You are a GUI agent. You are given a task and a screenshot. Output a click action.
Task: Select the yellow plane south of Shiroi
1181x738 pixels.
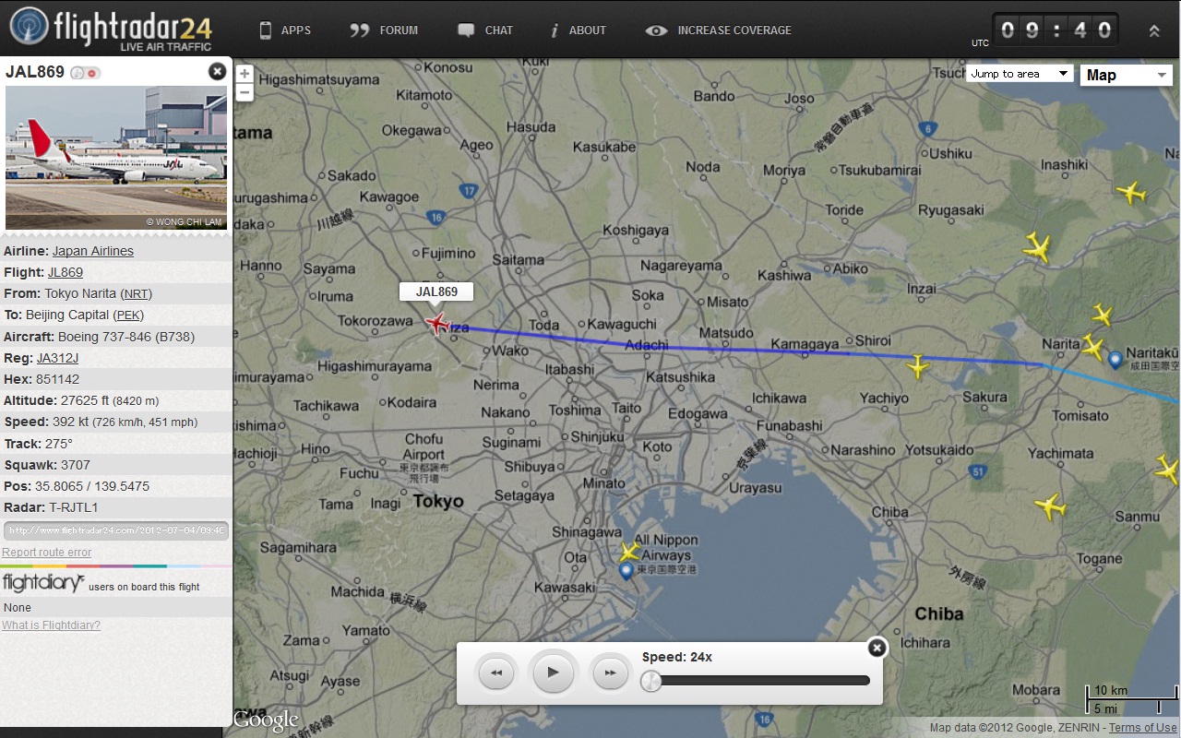pyautogui.click(x=917, y=366)
